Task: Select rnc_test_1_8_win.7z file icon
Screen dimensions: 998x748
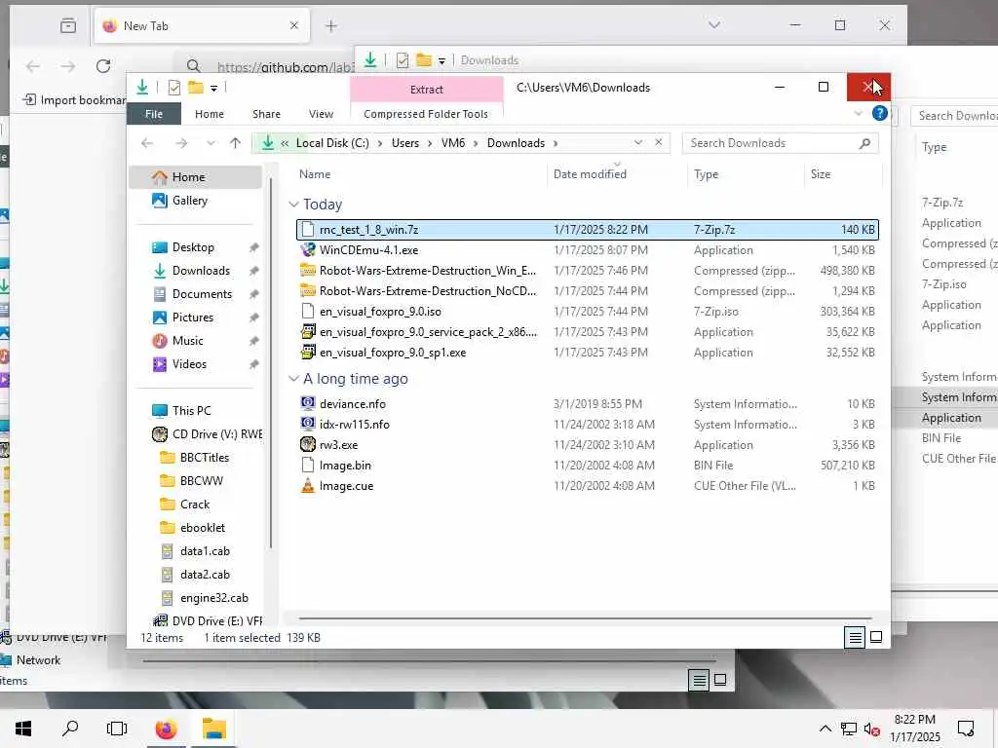Action: point(308,230)
